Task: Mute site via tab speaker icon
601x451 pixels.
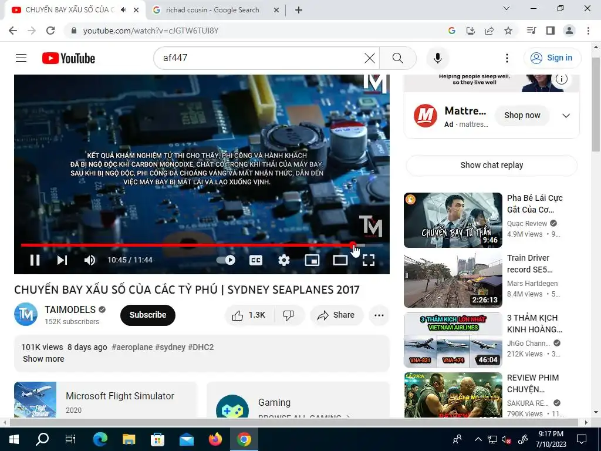Action: click(x=123, y=10)
